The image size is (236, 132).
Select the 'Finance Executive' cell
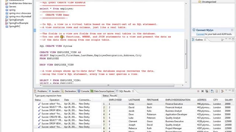click(174, 104)
